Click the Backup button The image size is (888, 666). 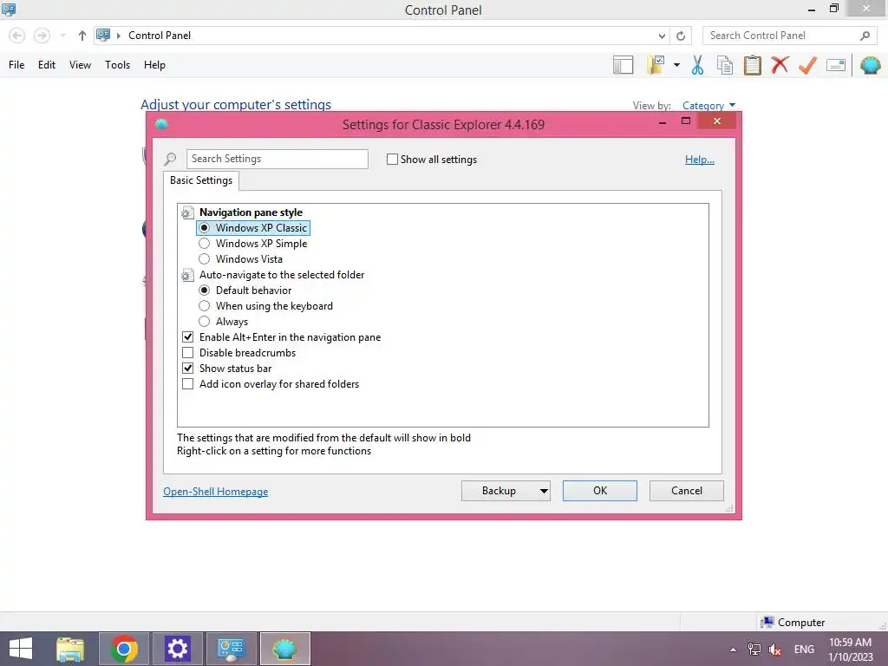coord(506,491)
